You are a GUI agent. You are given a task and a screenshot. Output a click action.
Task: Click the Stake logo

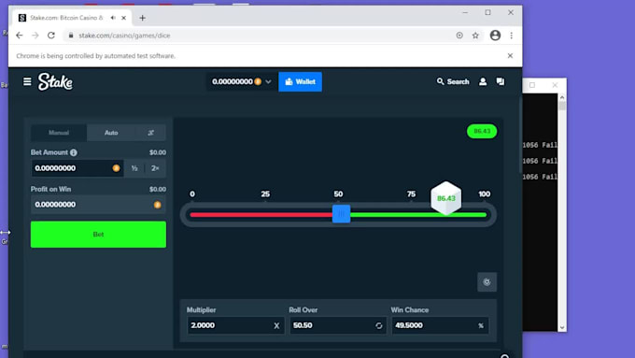click(x=55, y=82)
